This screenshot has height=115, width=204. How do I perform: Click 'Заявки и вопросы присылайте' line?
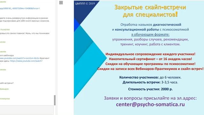pyautogui.click(x=150, y=98)
